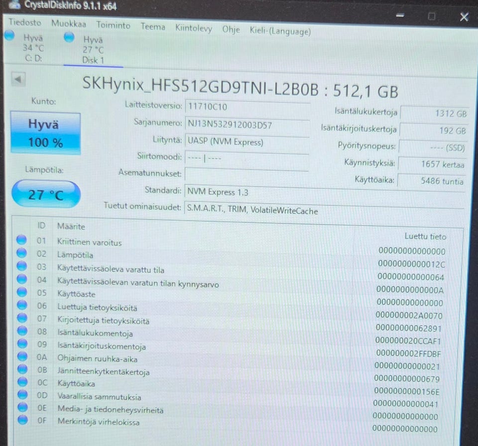
Task: Click status icon for 0C Käyttöaika row
Action: click(x=22, y=381)
